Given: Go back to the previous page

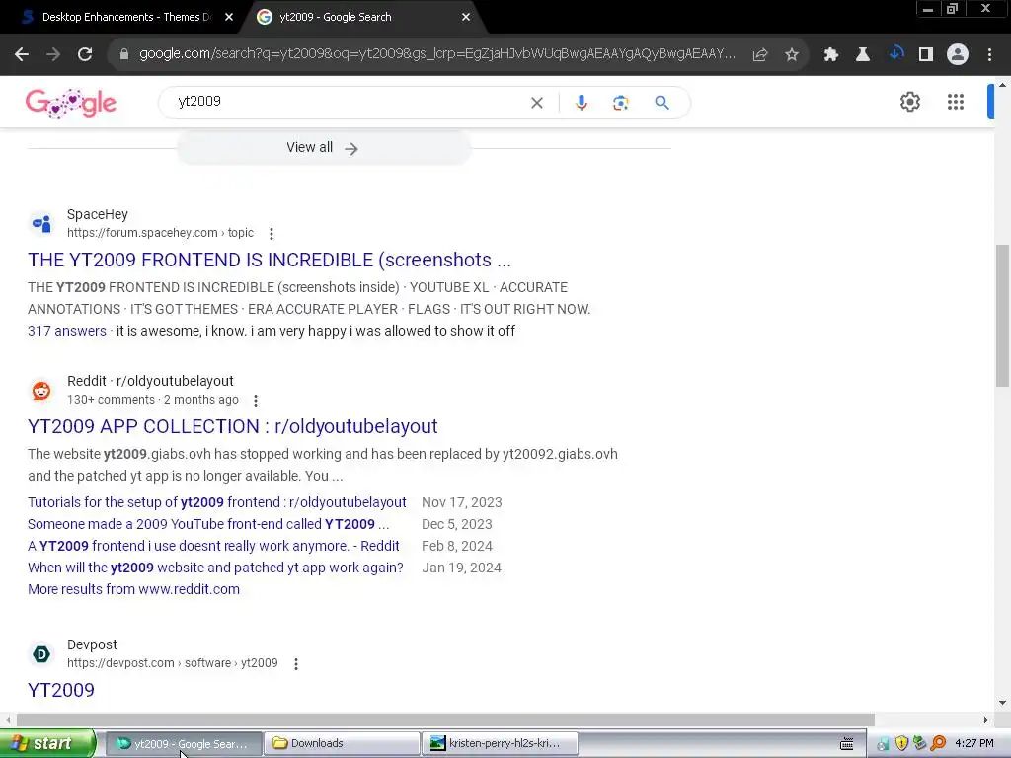Looking at the screenshot, I should tap(22, 55).
